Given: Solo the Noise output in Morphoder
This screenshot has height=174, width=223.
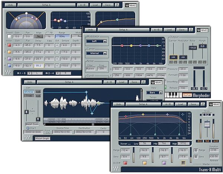Looking at the screenshot, I should tap(190, 62).
